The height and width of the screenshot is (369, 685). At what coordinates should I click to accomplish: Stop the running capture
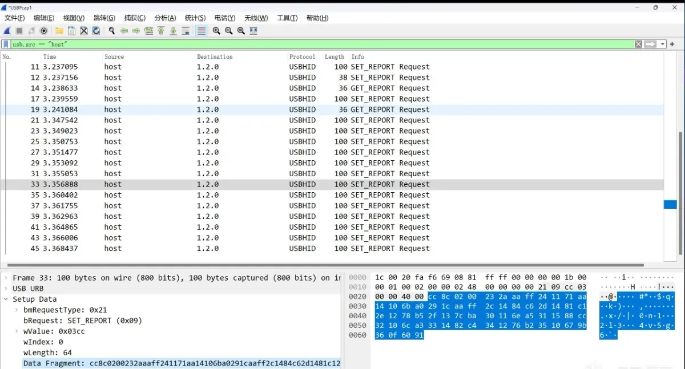coord(19,31)
